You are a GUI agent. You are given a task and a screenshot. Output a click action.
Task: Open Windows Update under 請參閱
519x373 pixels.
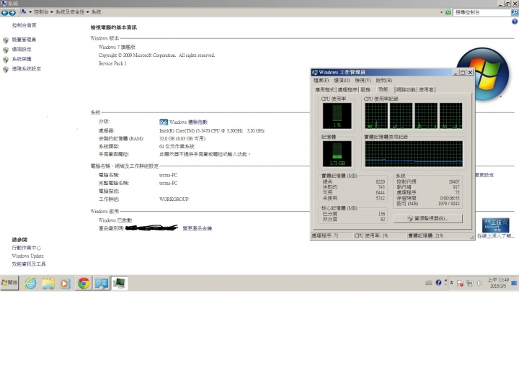(x=28, y=256)
